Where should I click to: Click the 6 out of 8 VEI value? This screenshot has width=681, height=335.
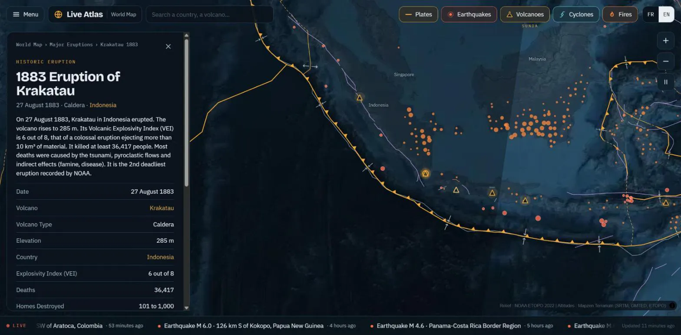161,273
